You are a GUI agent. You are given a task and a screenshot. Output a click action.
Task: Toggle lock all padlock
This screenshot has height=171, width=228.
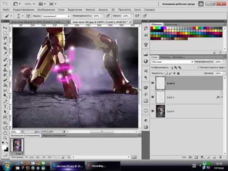(x=178, y=73)
